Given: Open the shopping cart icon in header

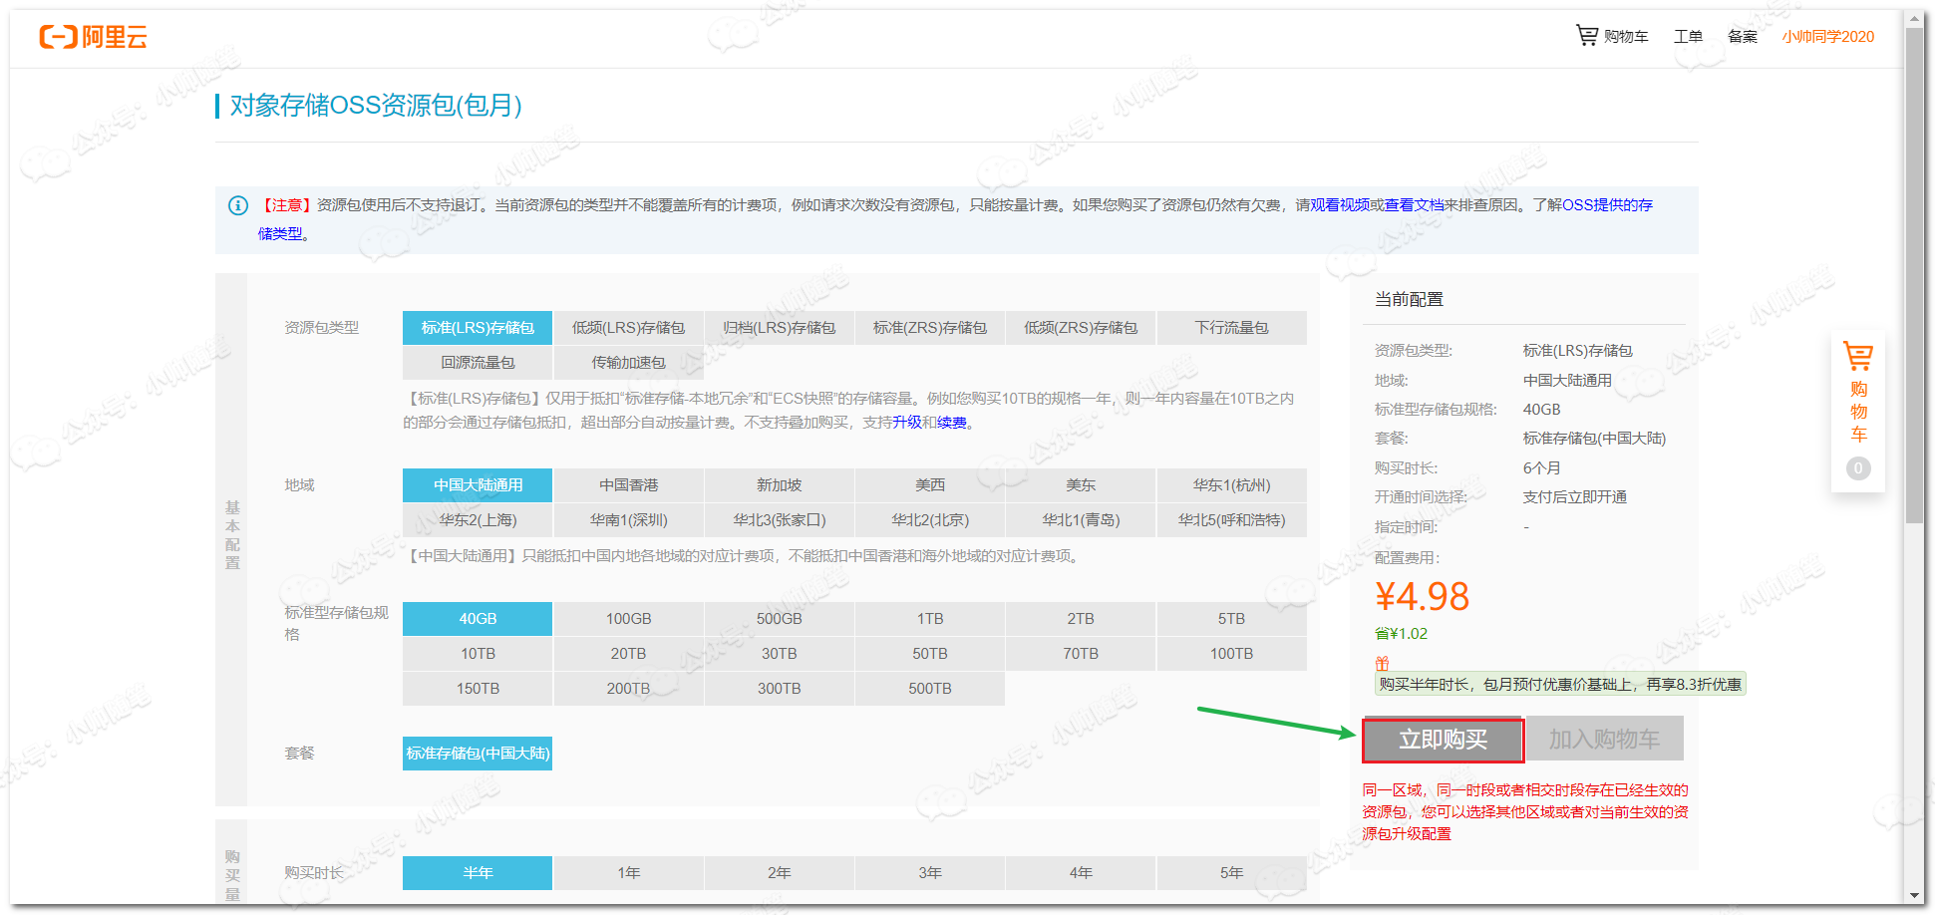Looking at the screenshot, I should (x=1586, y=36).
